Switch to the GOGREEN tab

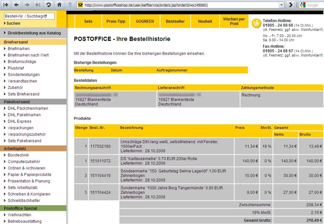tap(145, 22)
